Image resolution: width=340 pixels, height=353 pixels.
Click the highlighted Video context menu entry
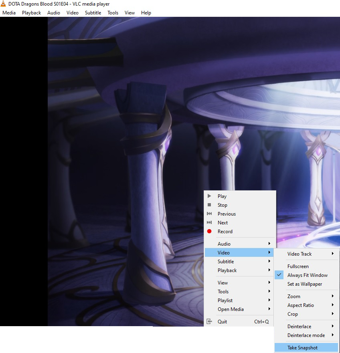239,252
